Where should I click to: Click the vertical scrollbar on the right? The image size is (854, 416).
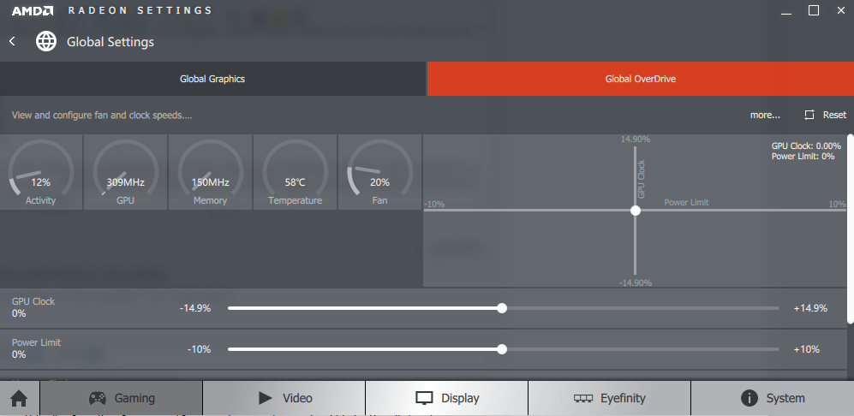tap(851, 229)
